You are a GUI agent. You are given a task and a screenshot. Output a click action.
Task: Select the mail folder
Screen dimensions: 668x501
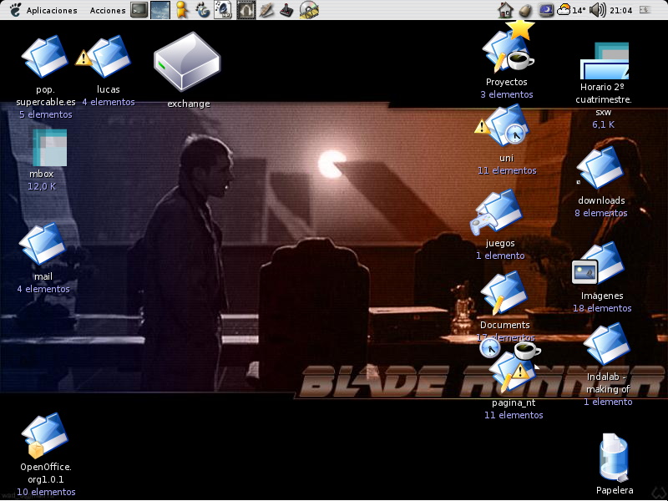click(43, 244)
